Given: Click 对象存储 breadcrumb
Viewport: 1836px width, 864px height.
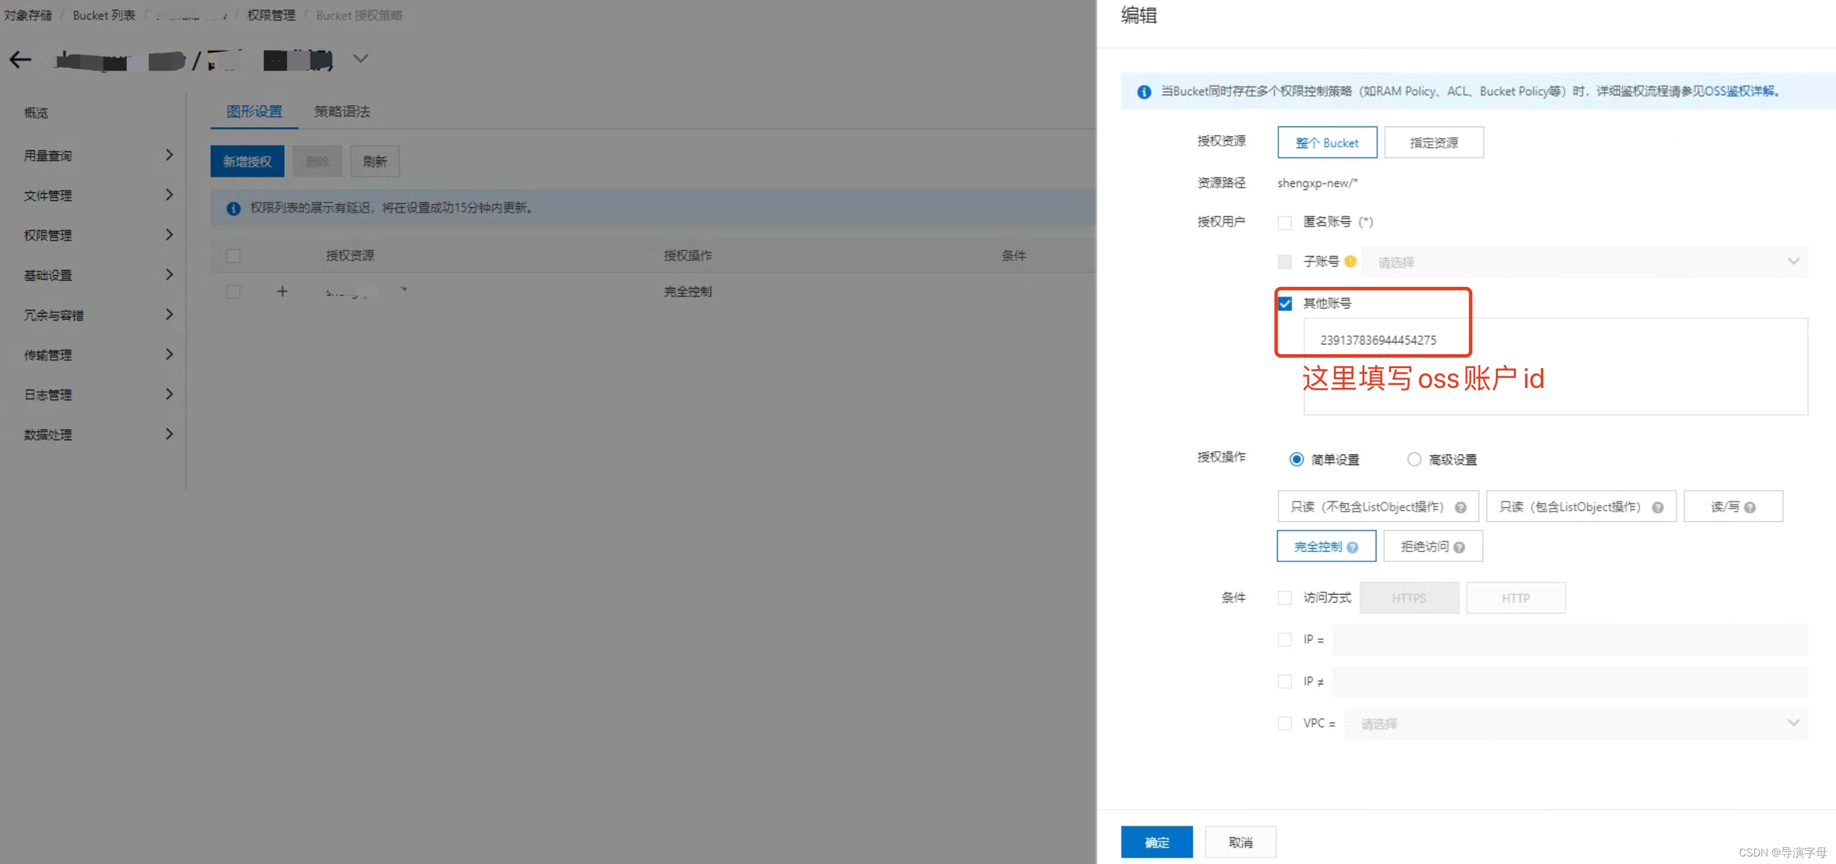Looking at the screenshot, I should [28, 16].
